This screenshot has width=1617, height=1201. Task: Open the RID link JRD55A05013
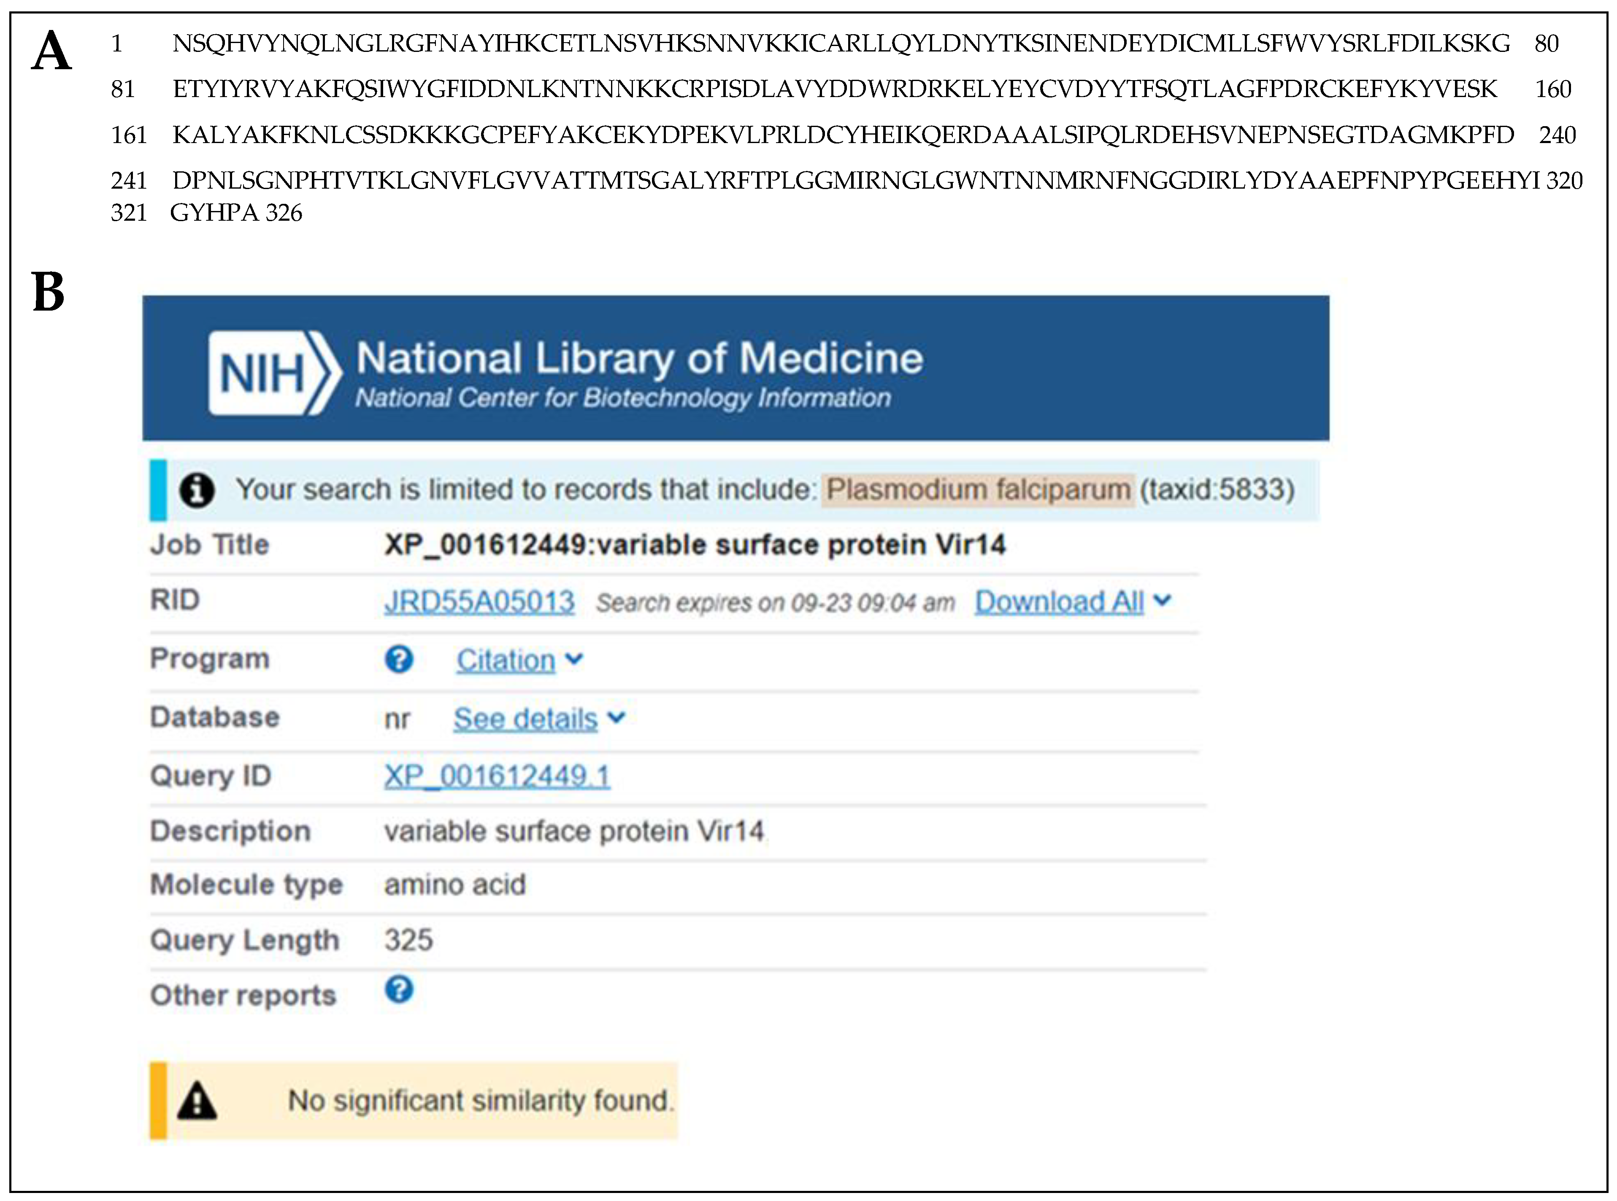tap(479, 602)
